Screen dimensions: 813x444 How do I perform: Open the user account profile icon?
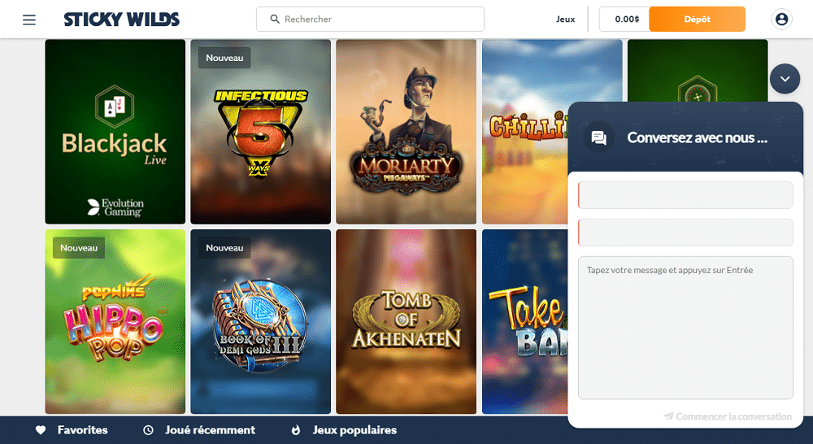(x=781, y=20)
